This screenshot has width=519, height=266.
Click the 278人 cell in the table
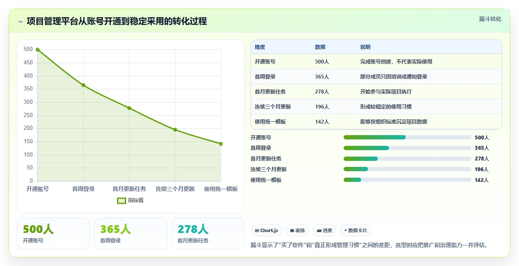[322, 92]
